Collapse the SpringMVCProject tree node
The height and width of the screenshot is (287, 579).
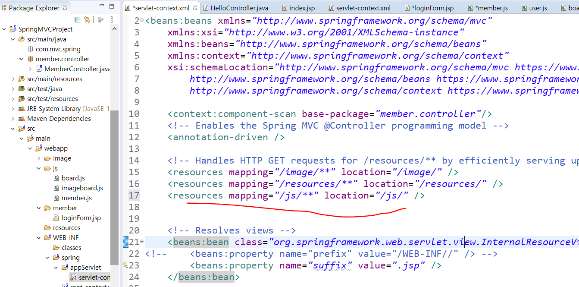pyautogui.click(x=4, y=29)
